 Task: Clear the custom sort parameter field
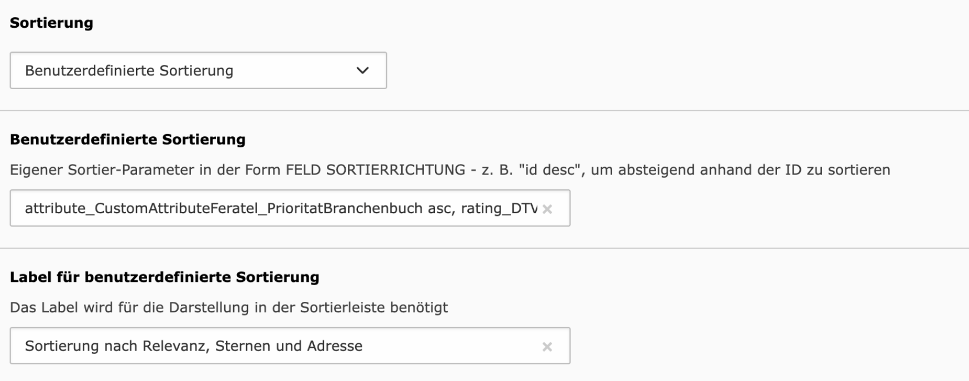[x=547, y=209]
